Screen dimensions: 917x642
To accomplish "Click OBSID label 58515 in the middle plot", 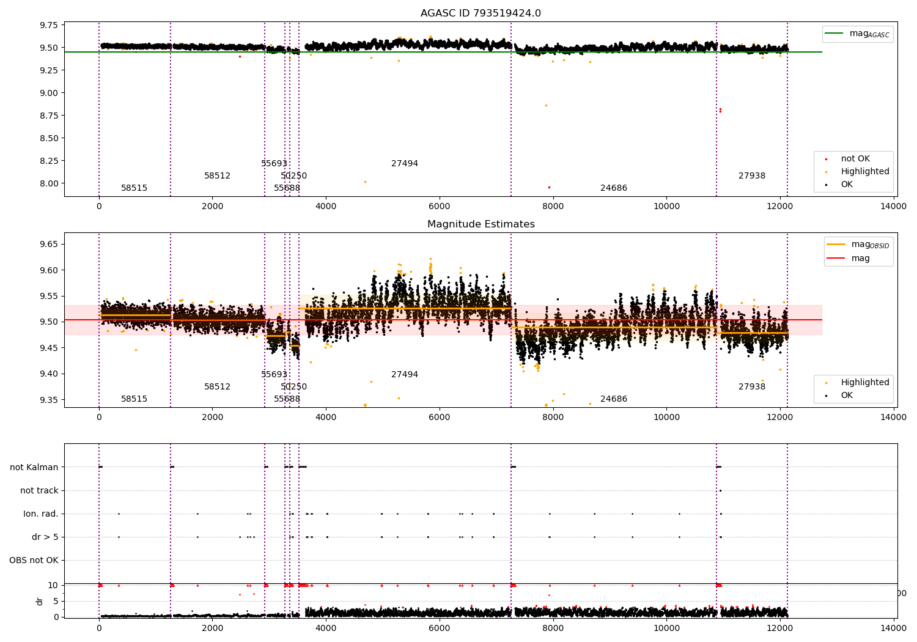I will point(134,399).
